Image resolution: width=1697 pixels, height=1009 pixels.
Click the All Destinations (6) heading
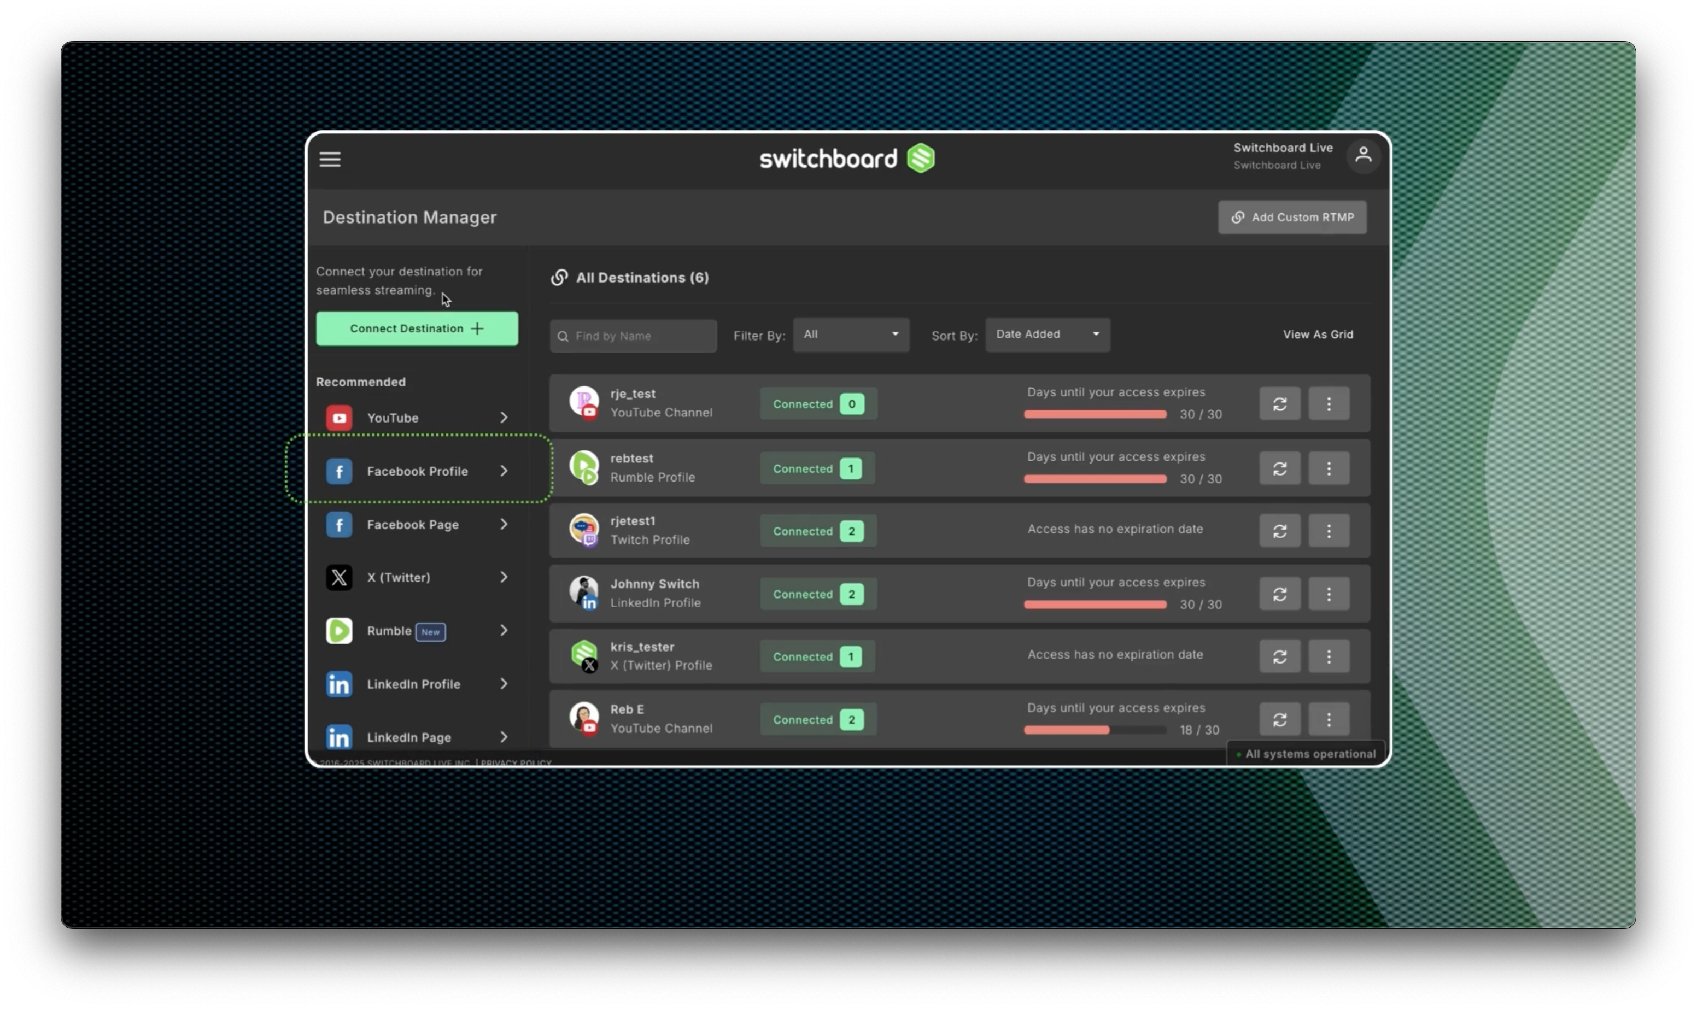click(x=642, y=278)
